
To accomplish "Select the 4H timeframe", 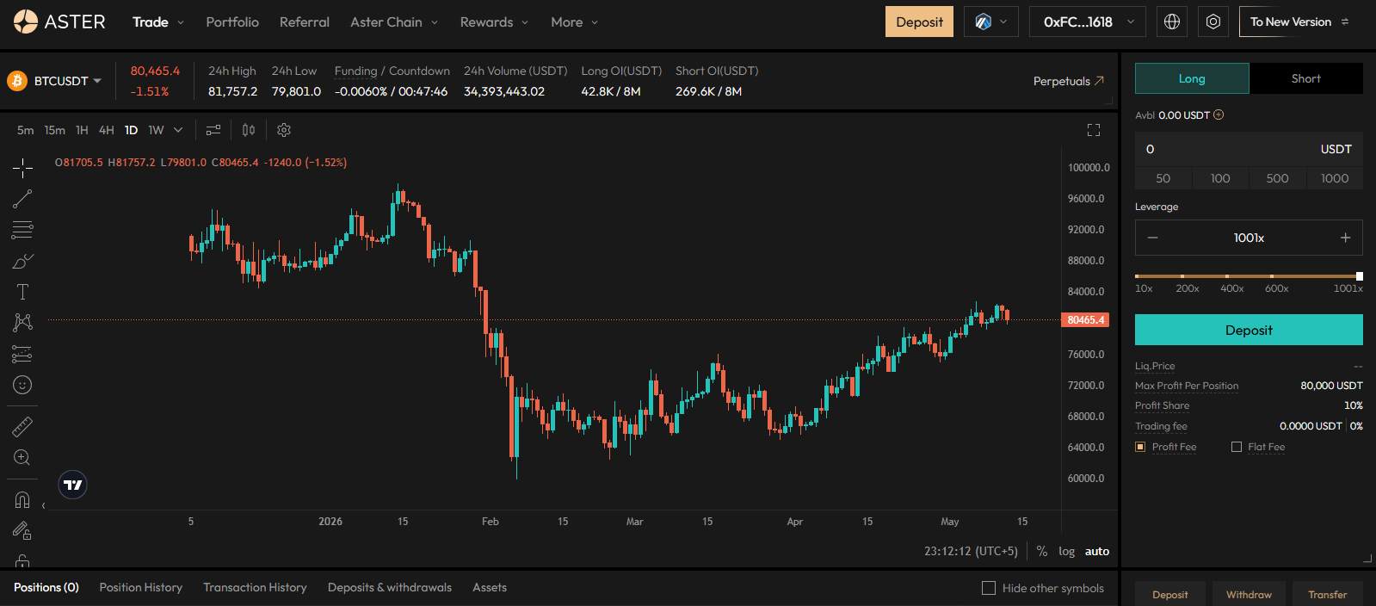I will [x=107, y=130].
